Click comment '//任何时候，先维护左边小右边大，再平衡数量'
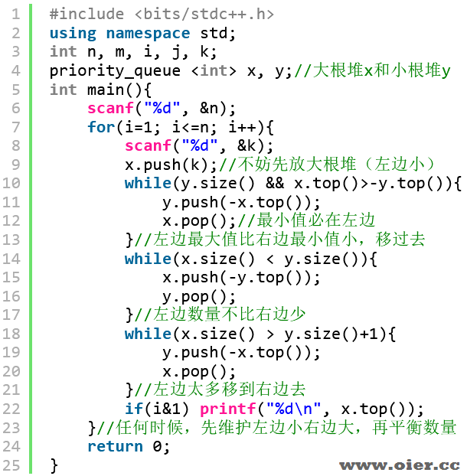 pos(276,428)
